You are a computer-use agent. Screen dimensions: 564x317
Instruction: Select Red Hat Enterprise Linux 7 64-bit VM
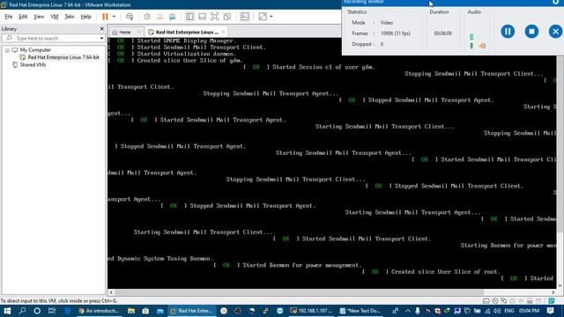63,57
